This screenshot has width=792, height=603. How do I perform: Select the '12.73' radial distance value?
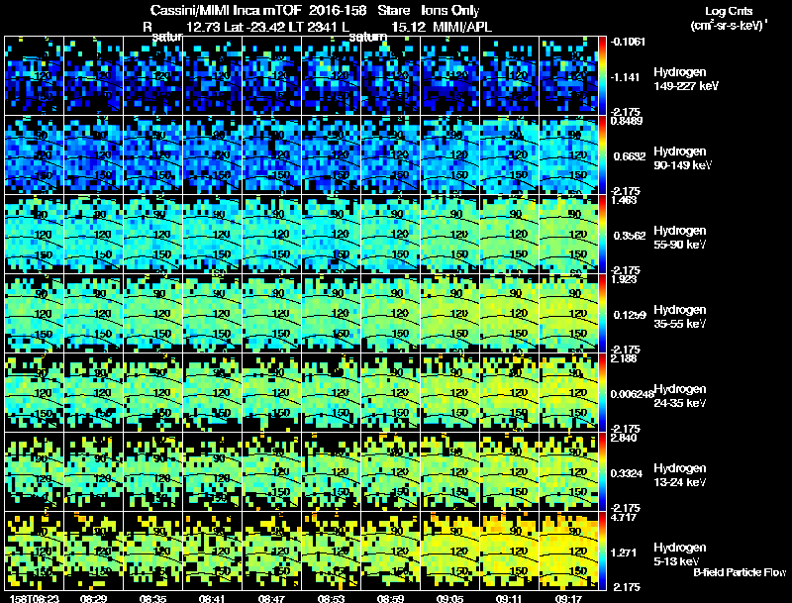tap(203, 27)
